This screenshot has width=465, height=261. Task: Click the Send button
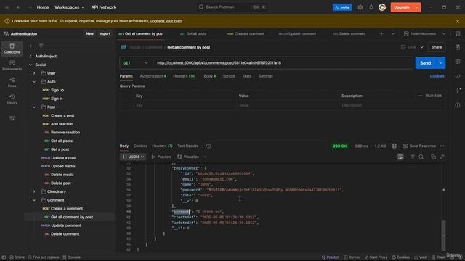point(425,63)
